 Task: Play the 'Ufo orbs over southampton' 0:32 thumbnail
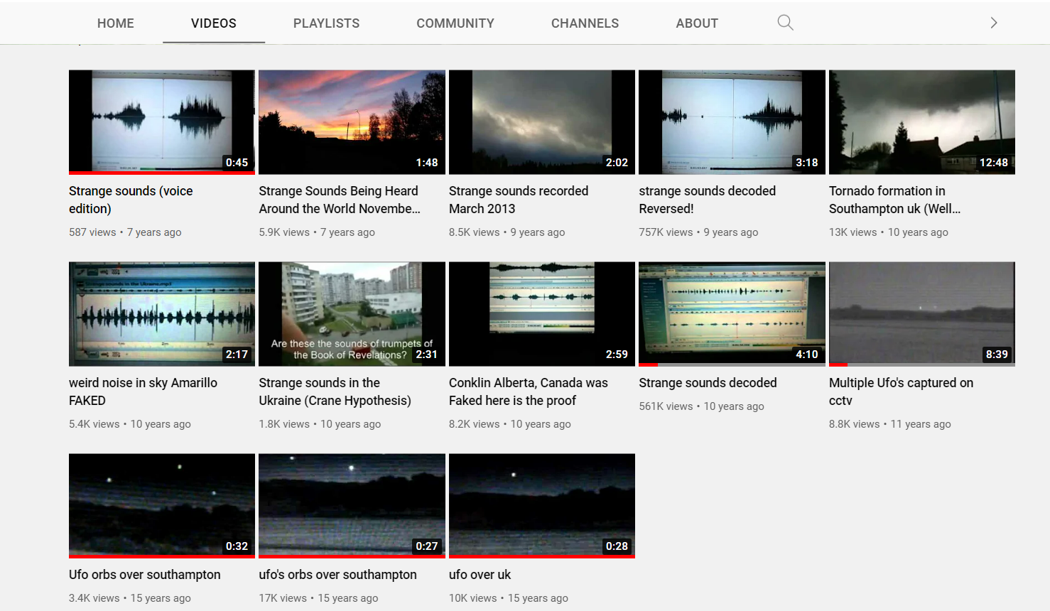point(161,505)
